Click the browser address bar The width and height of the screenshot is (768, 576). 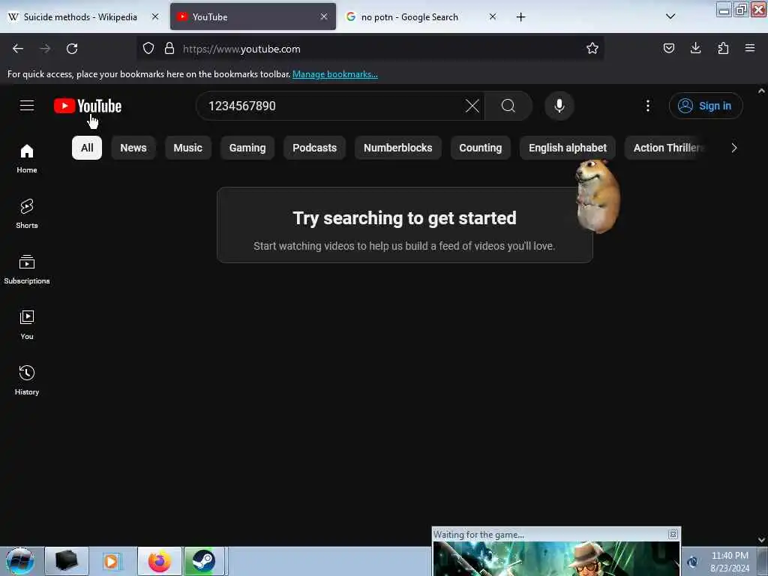(370, 49)
